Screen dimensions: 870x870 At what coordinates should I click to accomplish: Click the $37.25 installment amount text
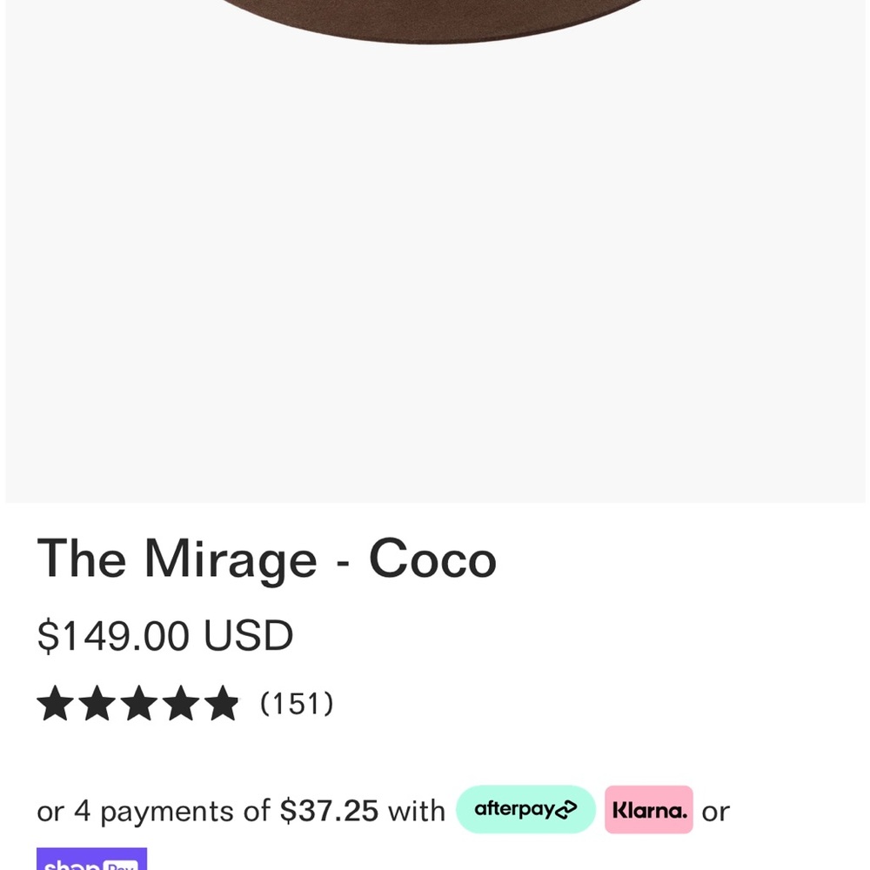pyautogui.click(x=328, y=810)
